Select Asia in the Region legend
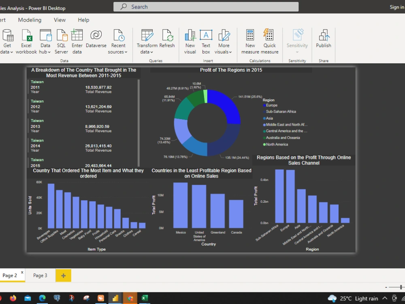 tap(268, 118)
